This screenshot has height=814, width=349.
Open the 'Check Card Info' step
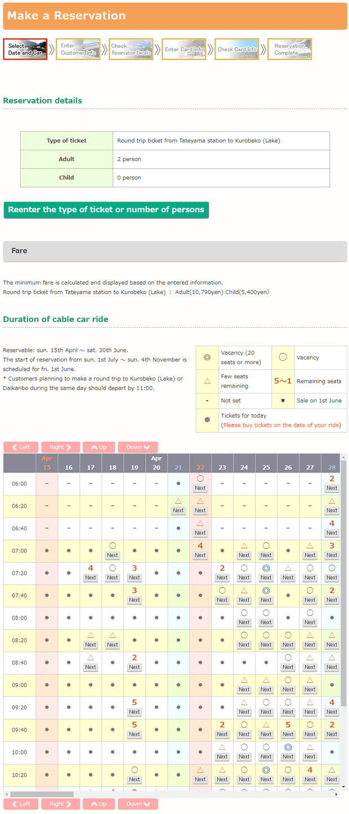pyautogui.click(x=237, y=49)
